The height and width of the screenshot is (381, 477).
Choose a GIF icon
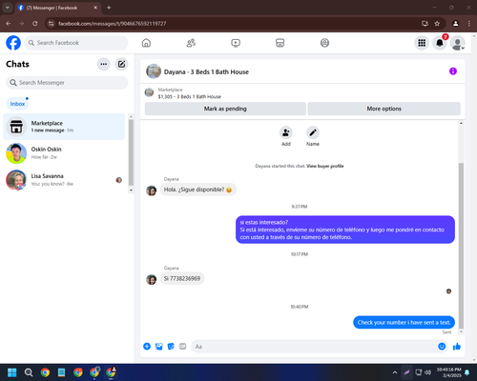tap(182, 347)
